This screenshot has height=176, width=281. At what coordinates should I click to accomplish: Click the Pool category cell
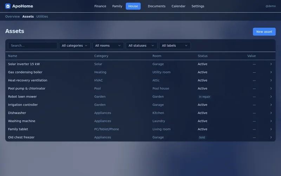[x=98, y=89]
